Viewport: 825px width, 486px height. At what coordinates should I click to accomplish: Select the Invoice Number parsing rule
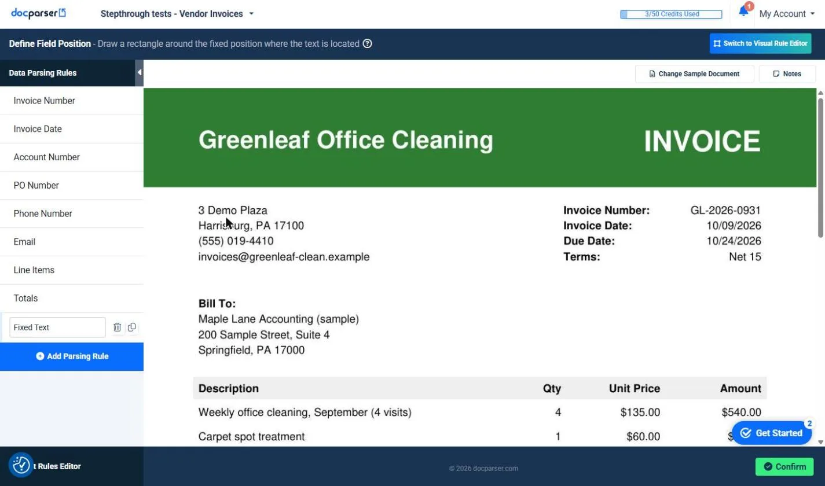(x=72, y=101)
